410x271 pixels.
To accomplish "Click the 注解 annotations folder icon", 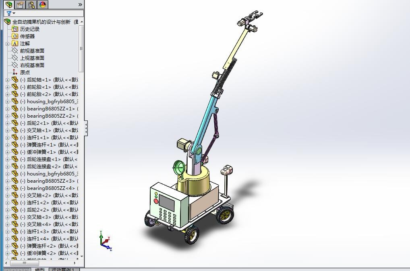I will point(15,43).
